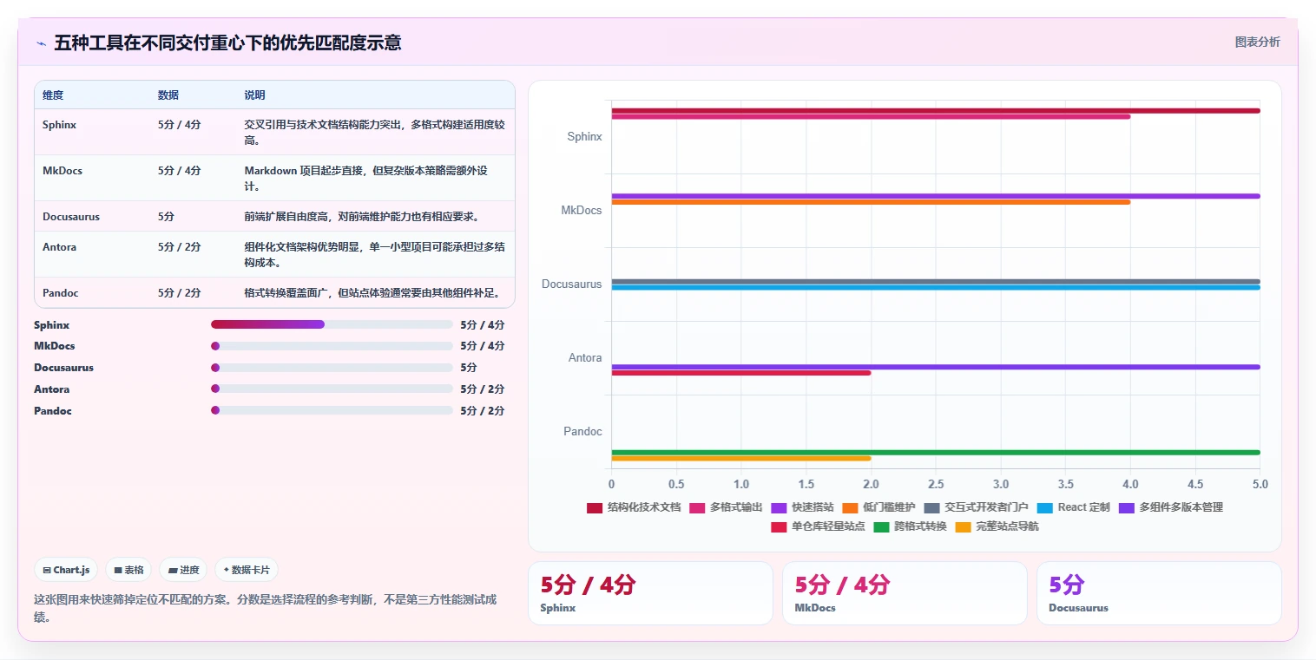This screenshot has width=1316, height=660.
Task: Toggle 多格式输出 legend item
Action: pyautogui.click(x=726, y=507)
